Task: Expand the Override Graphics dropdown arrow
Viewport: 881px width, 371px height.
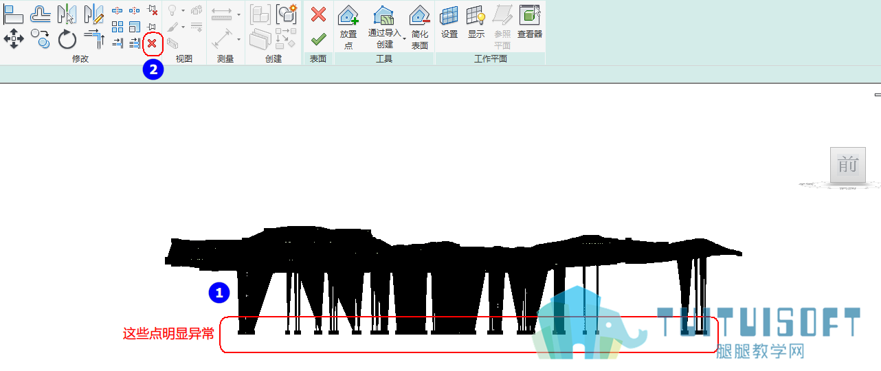Action: [x=183, y=27]
